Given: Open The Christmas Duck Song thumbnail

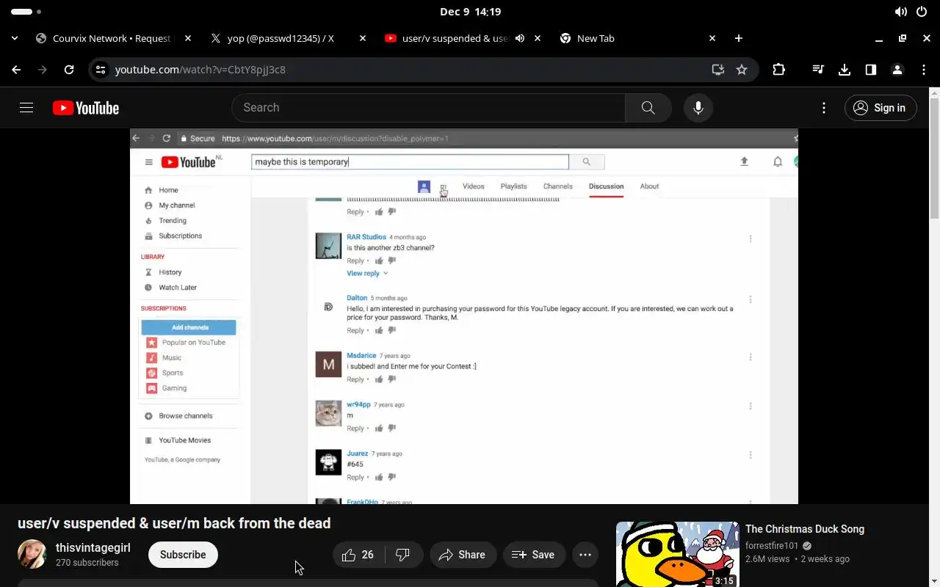Looking at the screenshot, I should [x=677, y=554].
